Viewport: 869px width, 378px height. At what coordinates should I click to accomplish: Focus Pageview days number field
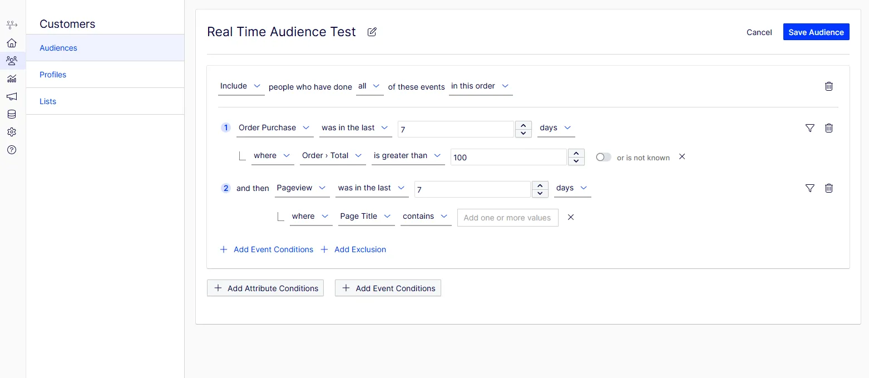tap(472, 189)
